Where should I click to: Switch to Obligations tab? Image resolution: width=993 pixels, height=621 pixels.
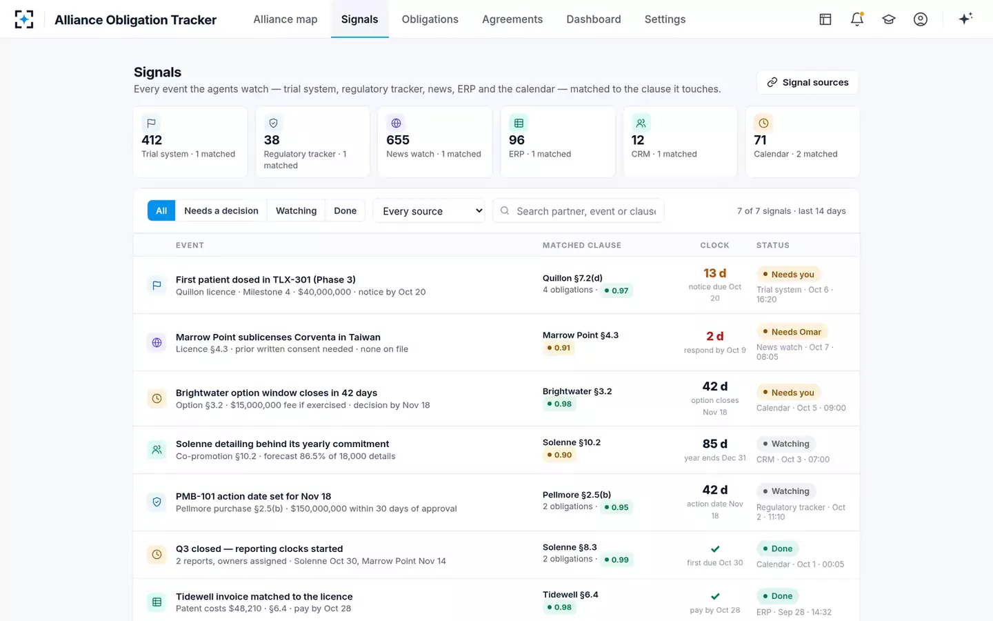pyautogui.click(x=430, y=19)
